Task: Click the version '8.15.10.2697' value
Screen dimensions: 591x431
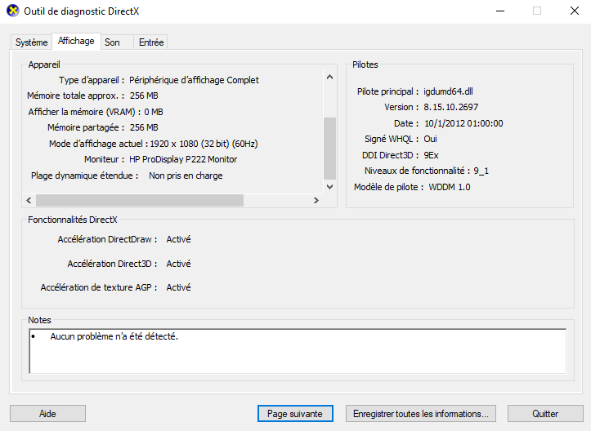Action: pos(450,107)
